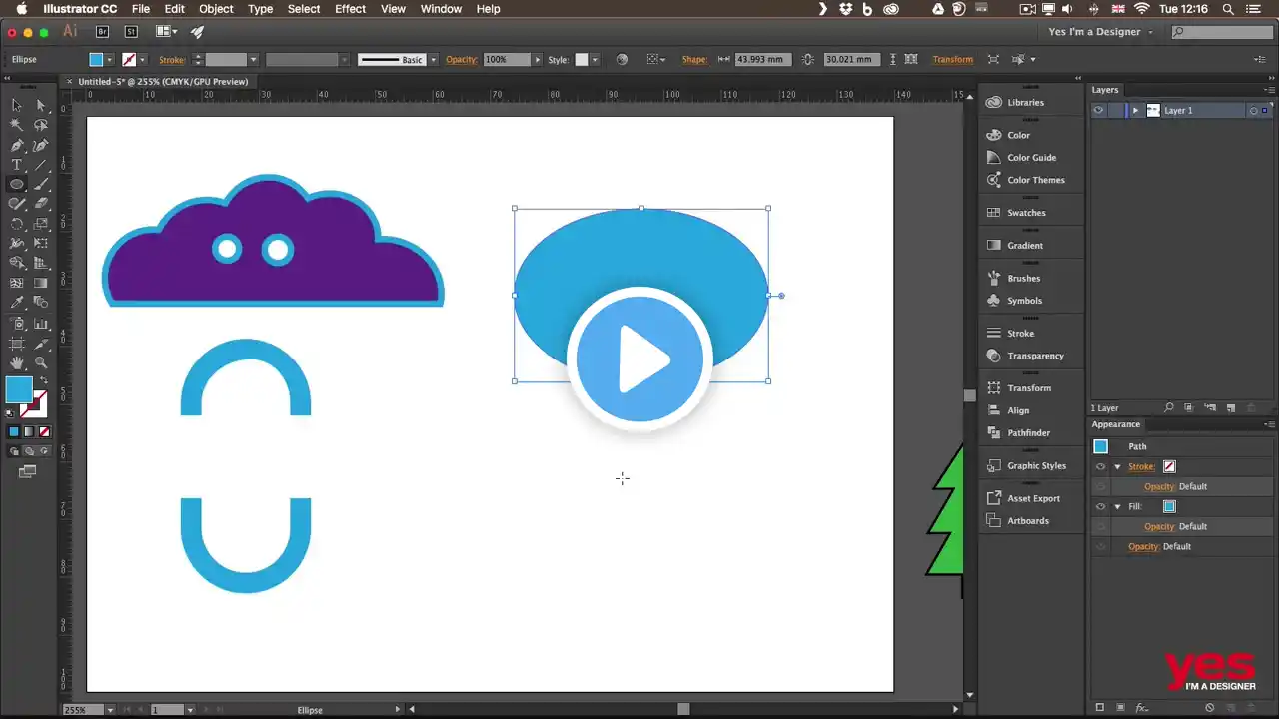Open the Select menu
This screenshot has height=719, width=1279.
coord(304,9)
